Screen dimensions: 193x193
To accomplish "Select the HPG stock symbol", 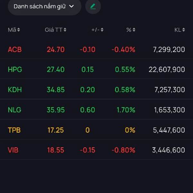I will pos(15,69).
